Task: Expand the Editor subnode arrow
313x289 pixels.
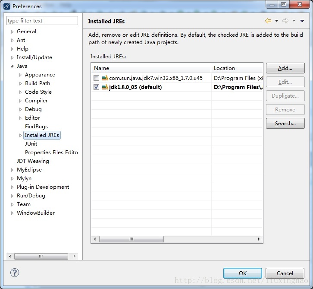Action: coord(20,118)
